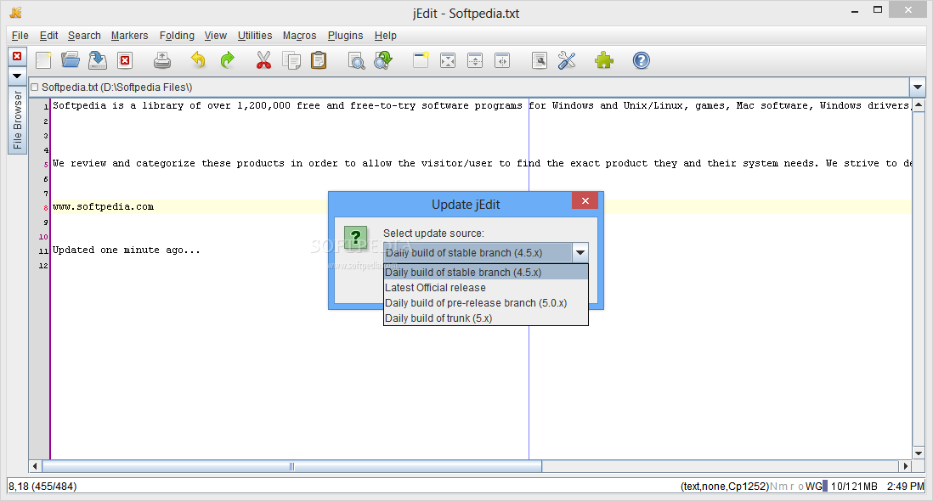
Task: Click the question mark icon in Update dialog
Action: [356, 239]
